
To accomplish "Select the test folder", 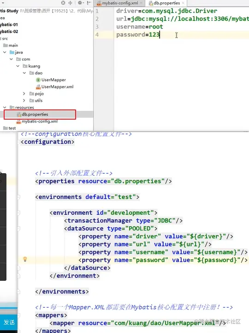I will click(12, 128).
